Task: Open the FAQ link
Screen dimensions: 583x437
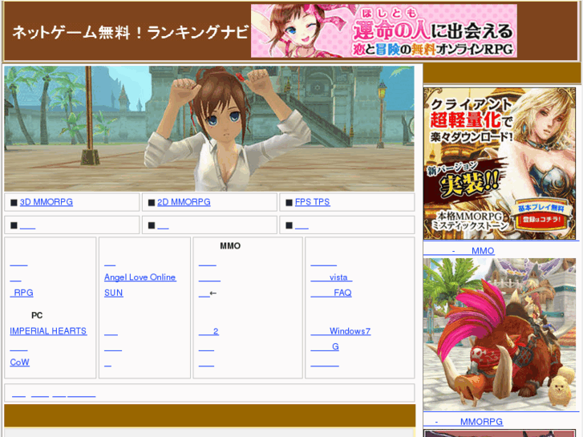Action: pyautogui.click(x=331, y=293)
